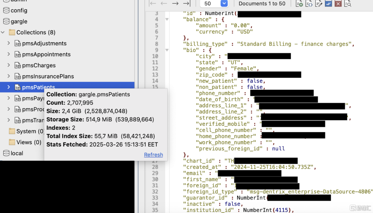The width and height of the screenshot is (373, 213).
Task: Click the "amount" : "0.00" line
Action: pos(224,26)
